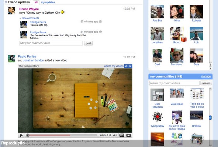Click the communities search button
Viewport: 218px width, 147px height.
(x=206, y=83)
